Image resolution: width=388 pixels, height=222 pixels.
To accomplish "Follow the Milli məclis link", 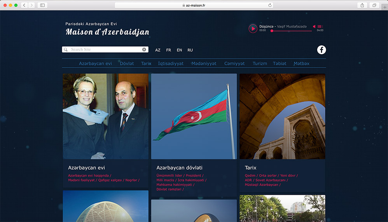I will pyautogui.click(x=165, y=180).
